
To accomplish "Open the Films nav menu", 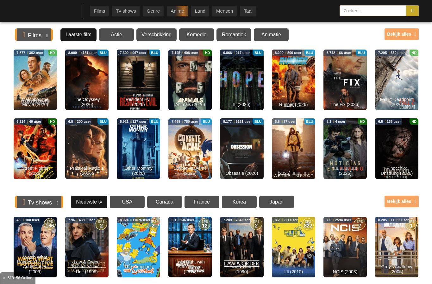I will [x=99, y=11].
